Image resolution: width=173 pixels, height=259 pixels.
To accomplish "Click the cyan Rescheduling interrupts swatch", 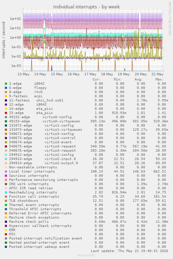I will click(6, 192).
